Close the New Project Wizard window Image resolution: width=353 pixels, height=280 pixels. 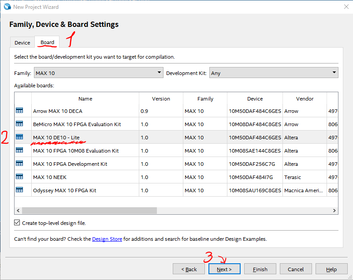tap(346, 7)
